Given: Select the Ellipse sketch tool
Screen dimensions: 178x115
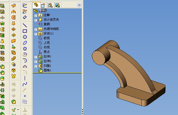Looking at the screenshot, I should click(x=25, y=43).
